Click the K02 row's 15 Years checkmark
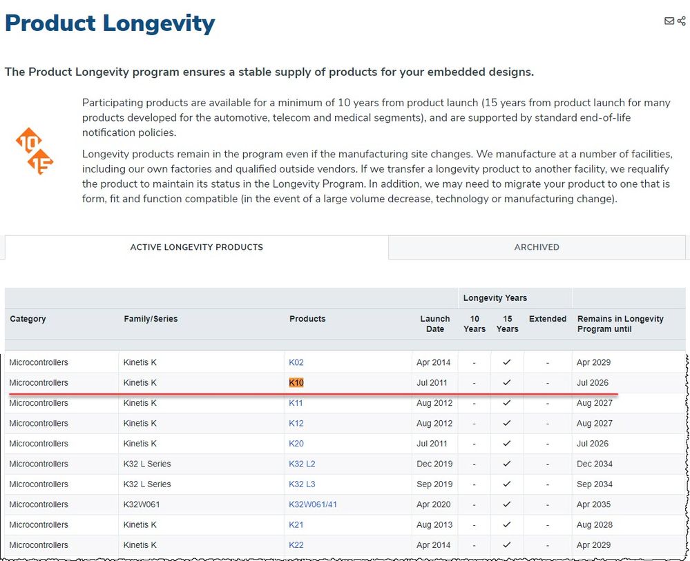The image size is (690, 561). [507, 362]
